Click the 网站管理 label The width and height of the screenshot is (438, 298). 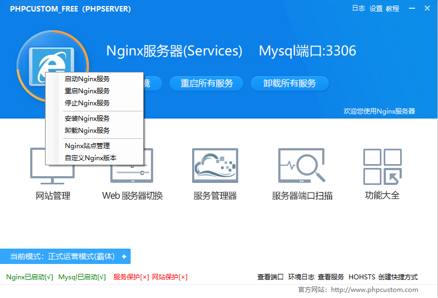click(x=53, y=195)
